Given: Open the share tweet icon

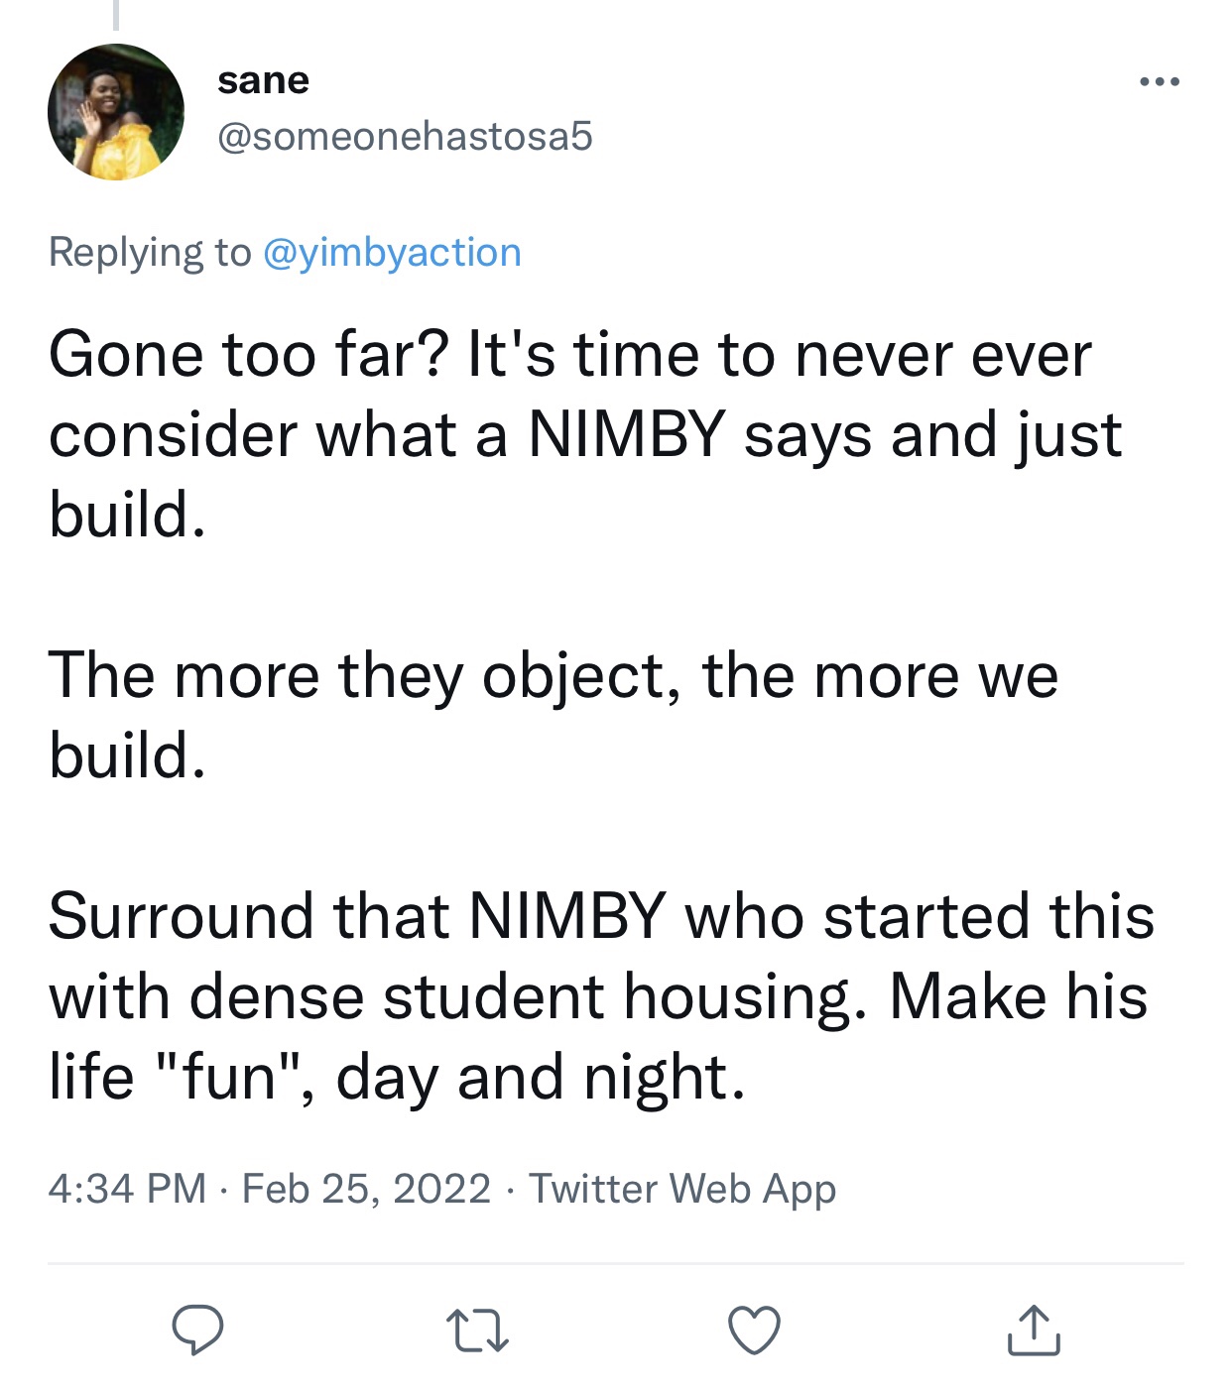Looking at the screenshot, I should tap(1034, 1330).
